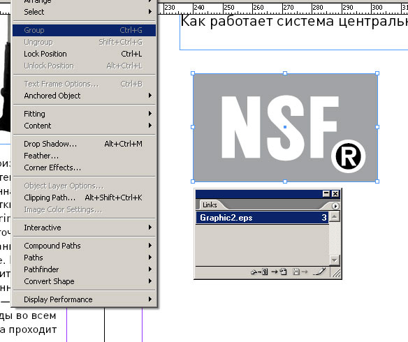
Task: Expand the Display Performance submenu
Action: (84, 299)
